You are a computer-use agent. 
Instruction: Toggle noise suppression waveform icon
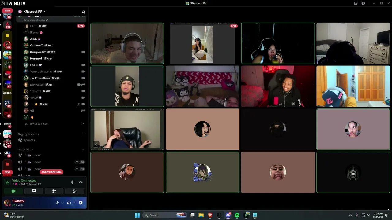pyautogui.click(x=73, y=182)
